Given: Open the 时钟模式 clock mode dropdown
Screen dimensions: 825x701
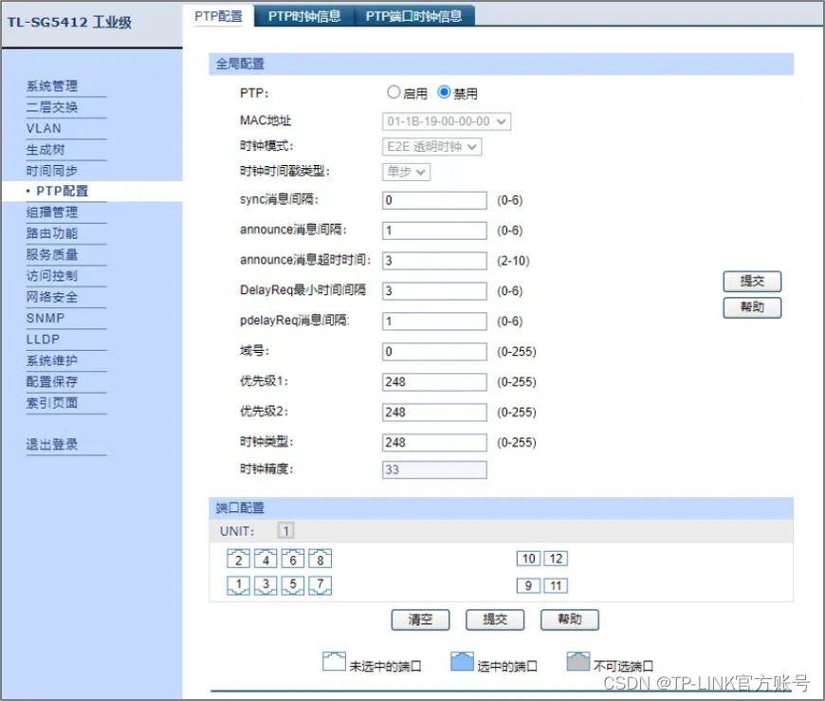Looking at the screenshot, I should [433, 147].
